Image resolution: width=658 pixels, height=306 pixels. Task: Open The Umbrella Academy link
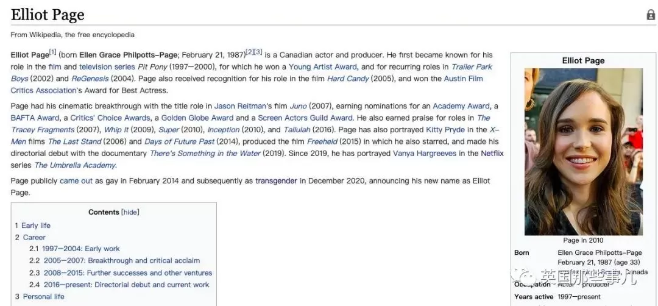pos(75,165)
